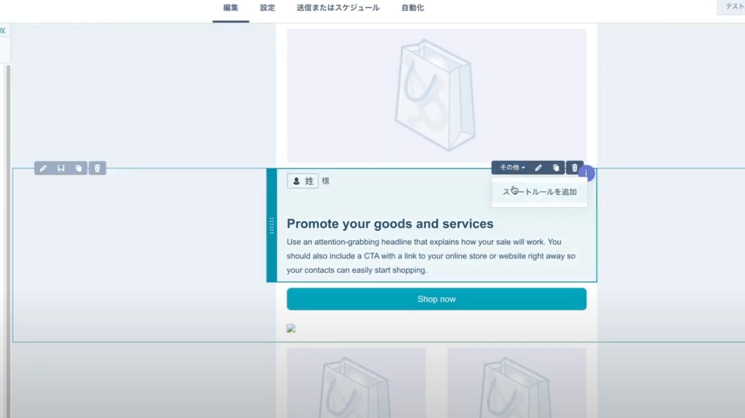Select the large shopping bag image placeholder
This screenshot has width=745, height=418.
[x=436, y=95]
